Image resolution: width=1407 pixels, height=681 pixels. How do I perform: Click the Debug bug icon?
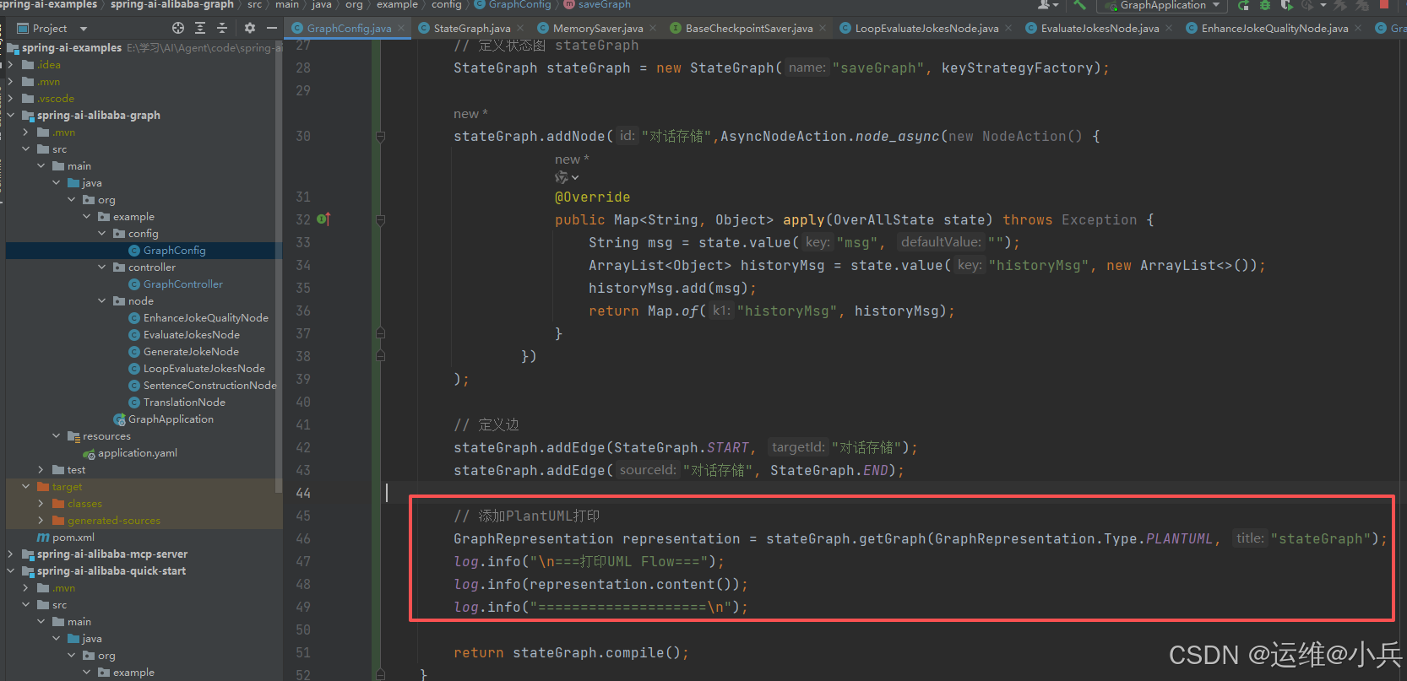tap(1265, 5)
